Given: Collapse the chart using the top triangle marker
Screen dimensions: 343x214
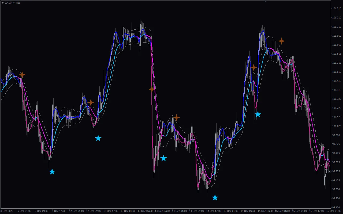Looking at the screenshot, I should tap(266, 1).
